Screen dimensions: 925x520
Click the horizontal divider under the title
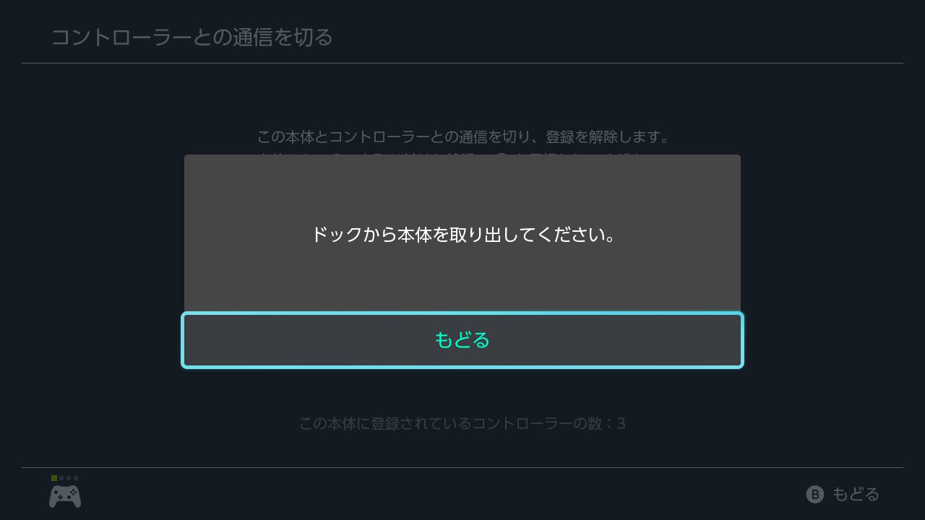pyautogui.click(x=462, y=64)
